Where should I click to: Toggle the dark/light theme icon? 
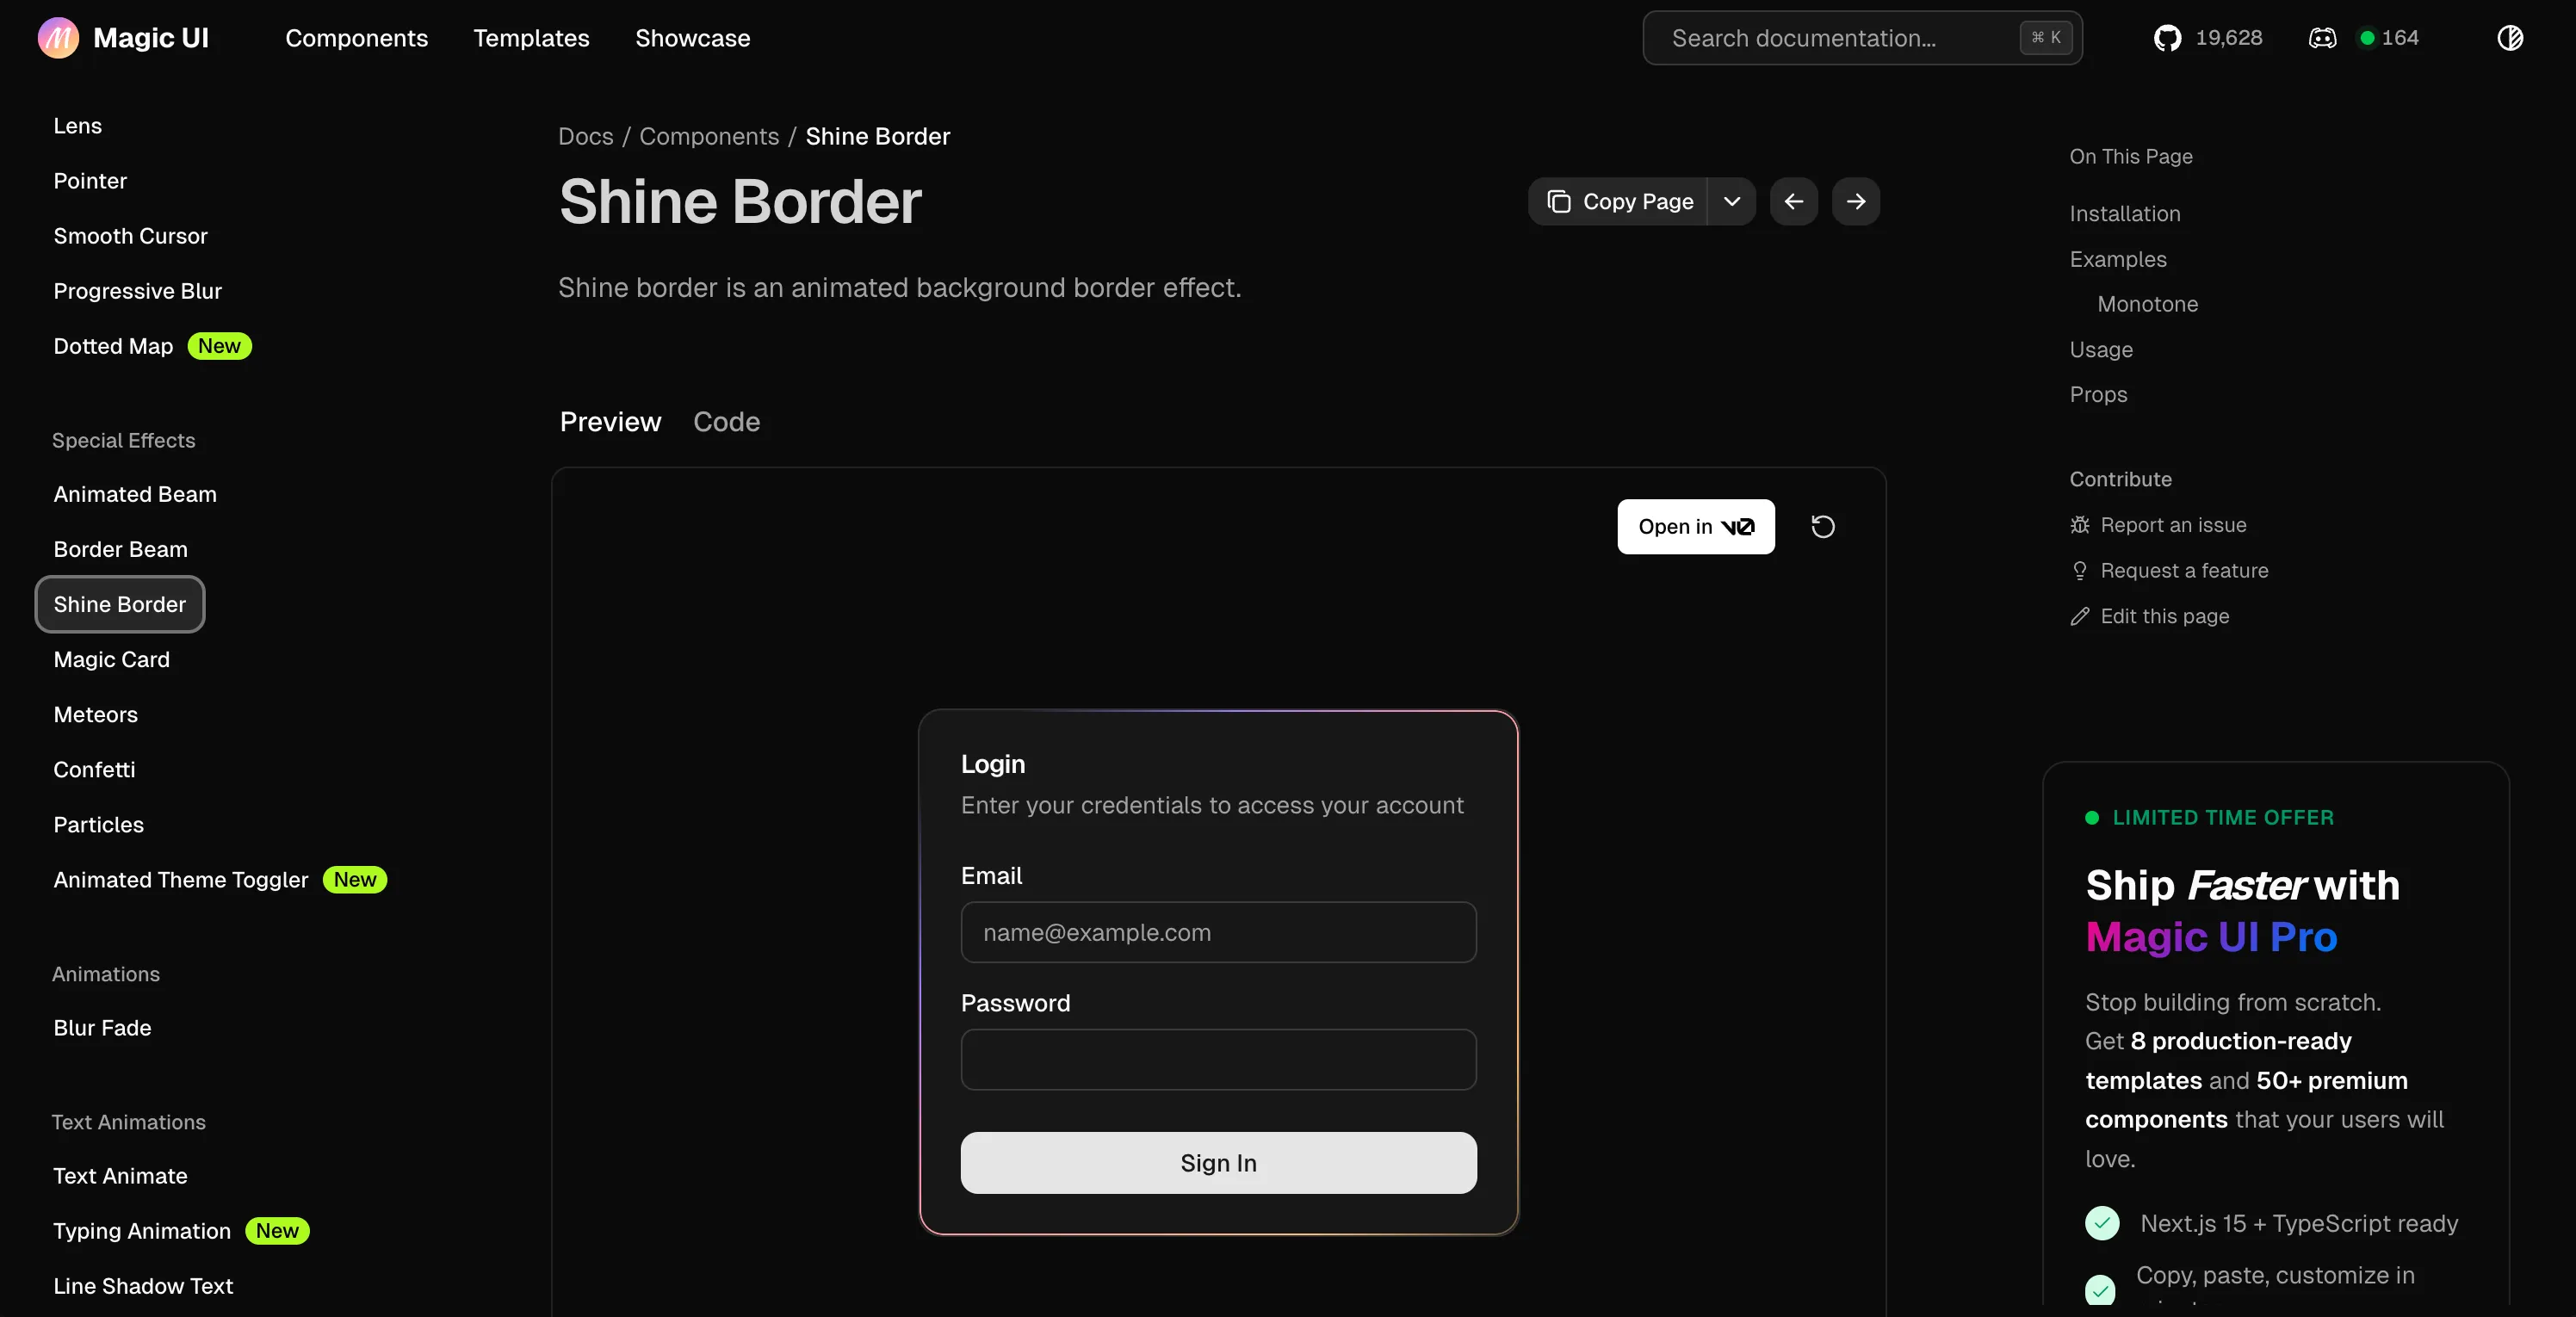2509,38
